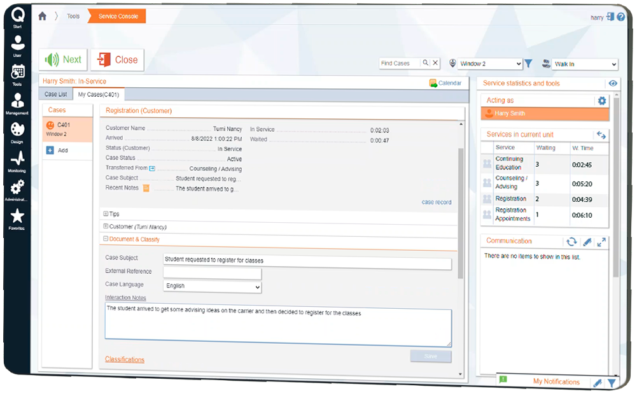Click the home icon in breadcrumb
The height and width of the screenshot is (396, 637).
click(43, 17)
